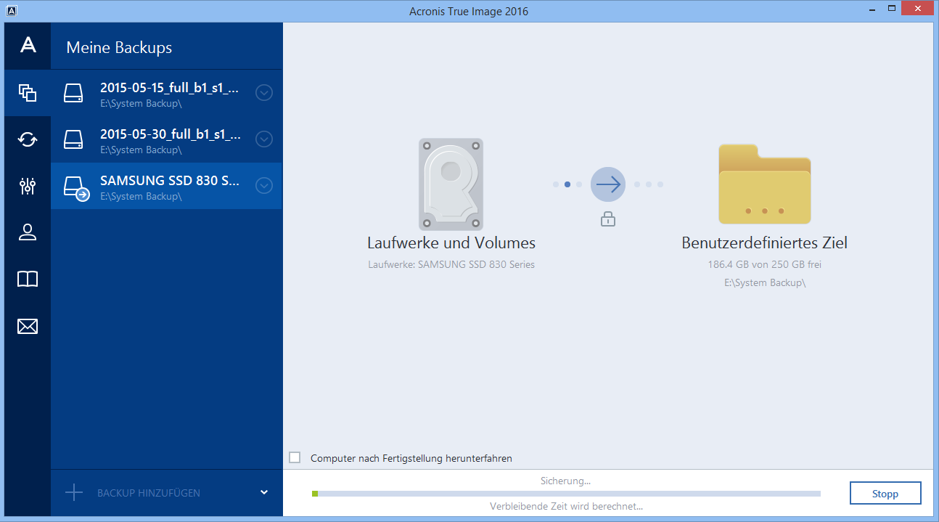Click the Acronis logo at top left

[28, 46]
